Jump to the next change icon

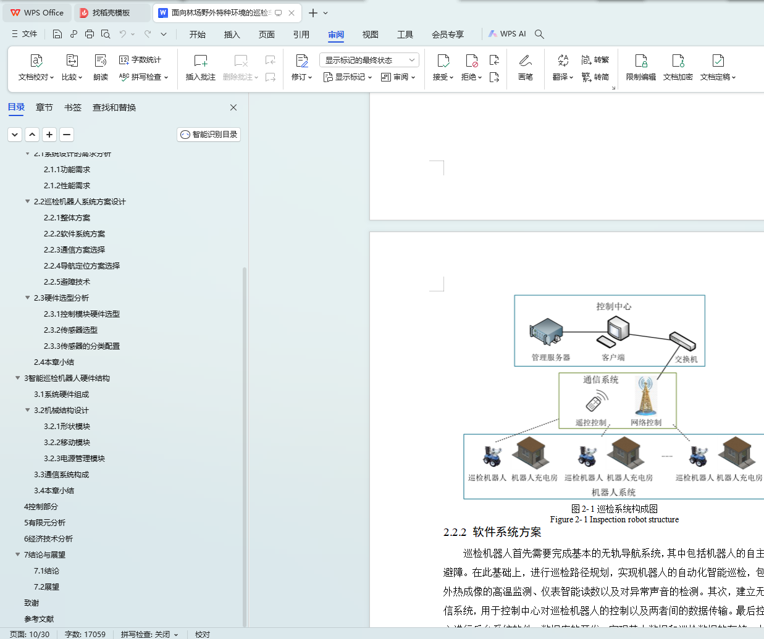click(x=494, y=77)
